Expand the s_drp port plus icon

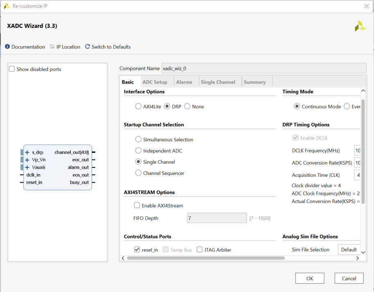pyautogui.click(x=27, y=152)
